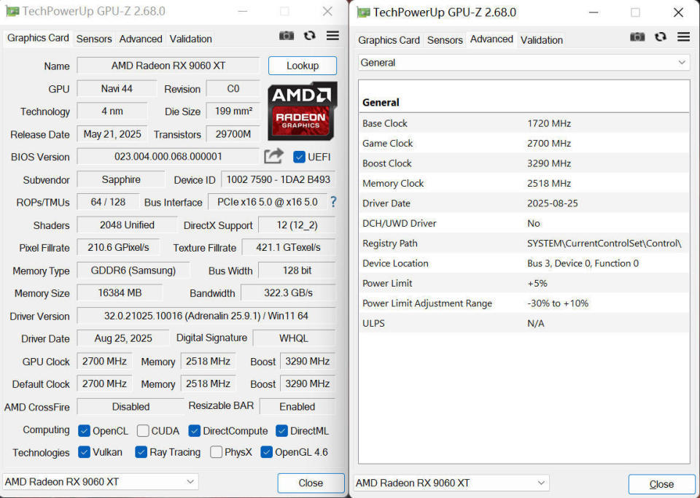Image resolution: width=700 pixels, height=498 pixels.
Task: Toggle the OpenGL 4.6 checkbox
Action: click(x=267, y=452)
